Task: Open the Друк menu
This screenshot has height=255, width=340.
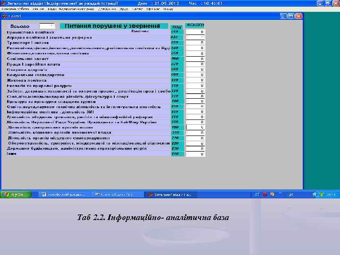Action: (x=124, y=9)
